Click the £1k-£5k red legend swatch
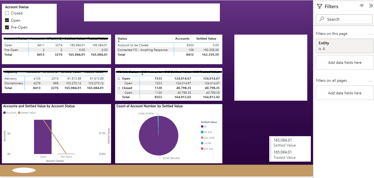The height and width of the screenshot is (178, 374). [x=202, y=149]
